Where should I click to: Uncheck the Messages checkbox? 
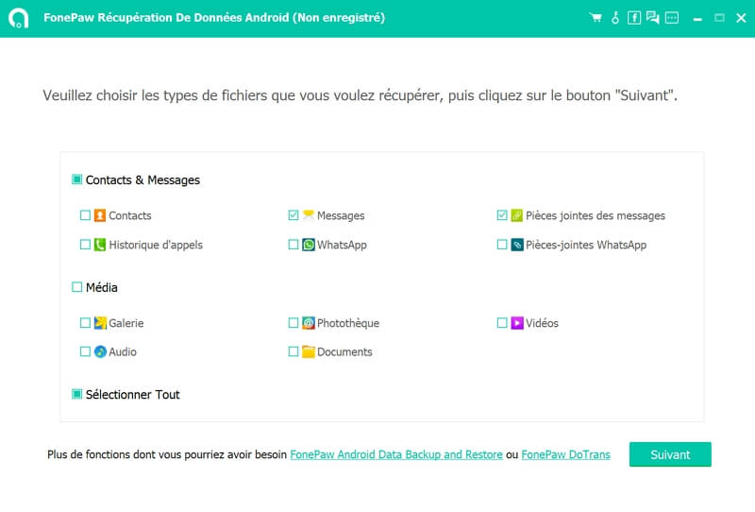[294, 215]
